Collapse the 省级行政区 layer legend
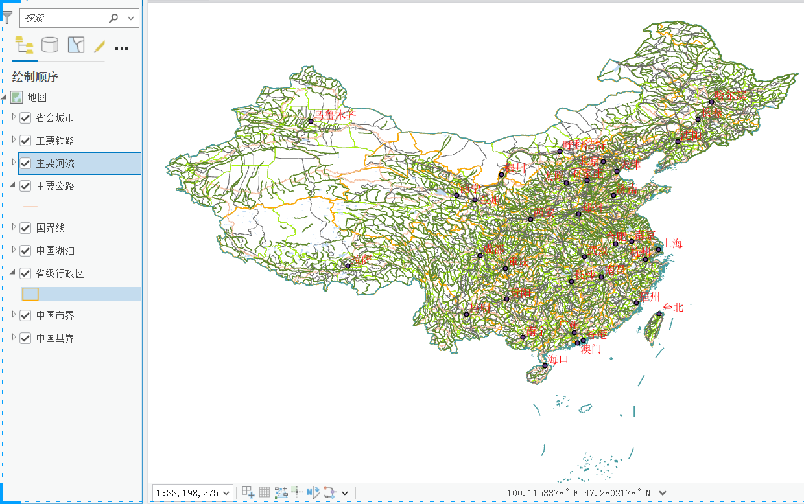The width and height of the screenshot is (804, 504). (x=14, y=273)
